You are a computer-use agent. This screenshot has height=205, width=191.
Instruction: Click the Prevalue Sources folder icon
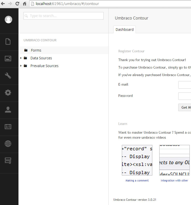pos(25,66)
